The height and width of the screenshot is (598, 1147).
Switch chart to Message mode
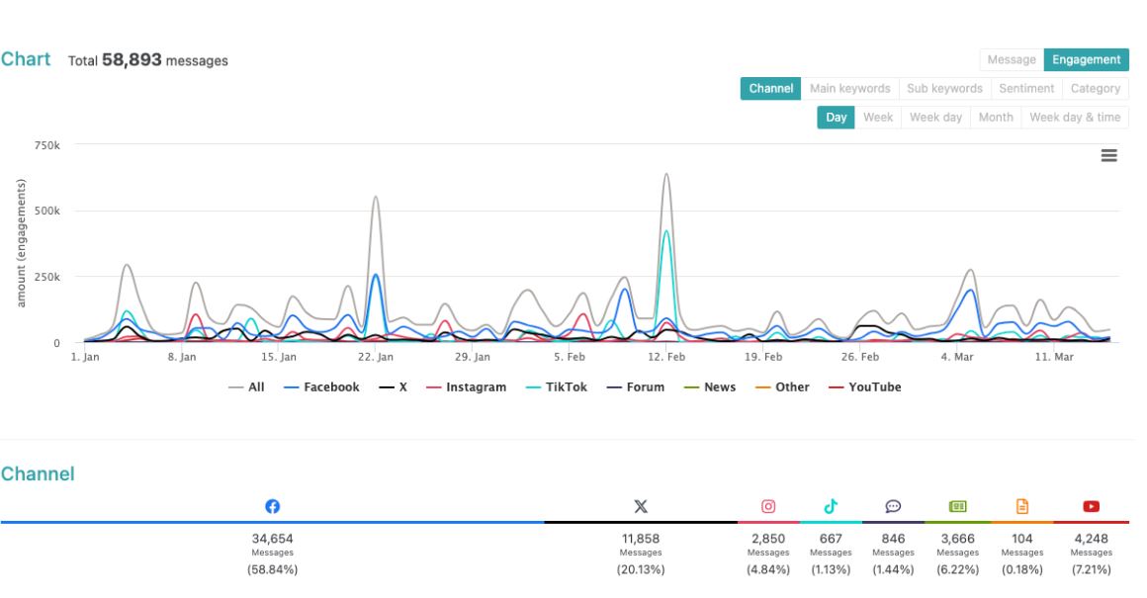tap(1012, 60)
